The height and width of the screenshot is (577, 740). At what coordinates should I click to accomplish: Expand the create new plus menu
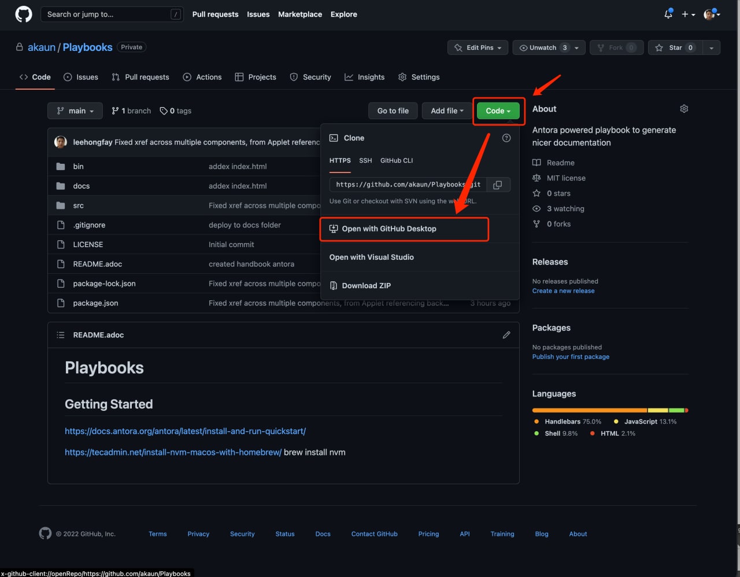click(688, 14)
